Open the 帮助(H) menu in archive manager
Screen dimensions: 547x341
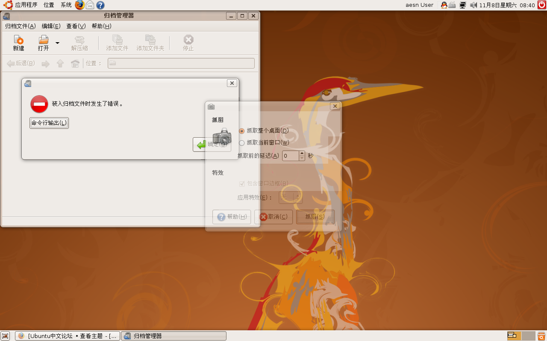[102, 26]
